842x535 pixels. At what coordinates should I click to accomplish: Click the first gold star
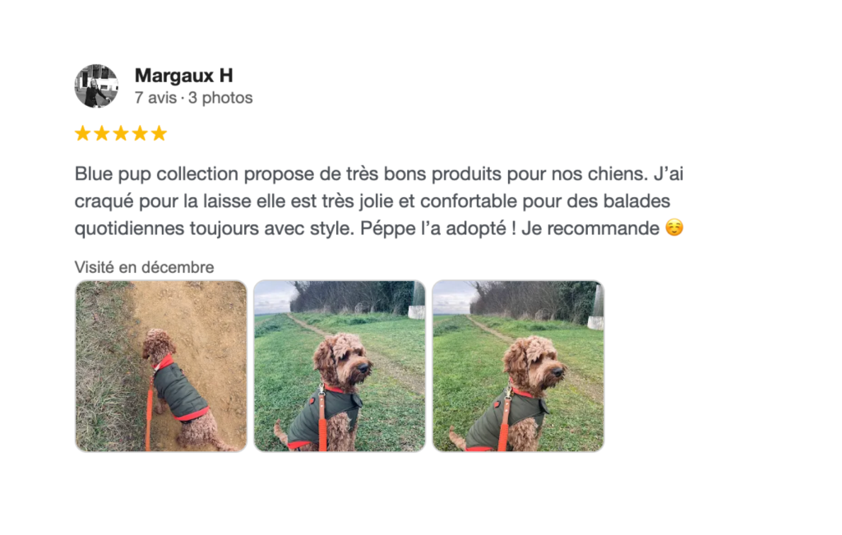point(83,133)
